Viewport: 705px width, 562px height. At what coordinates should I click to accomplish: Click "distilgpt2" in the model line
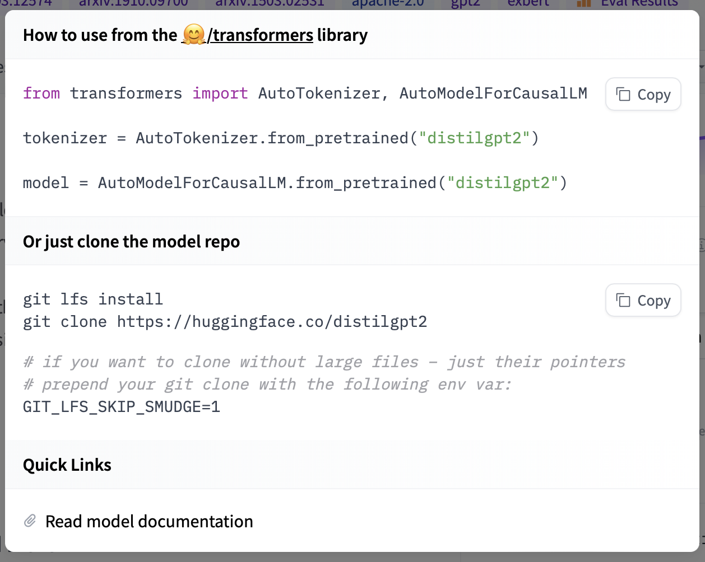tap(502, 183)
